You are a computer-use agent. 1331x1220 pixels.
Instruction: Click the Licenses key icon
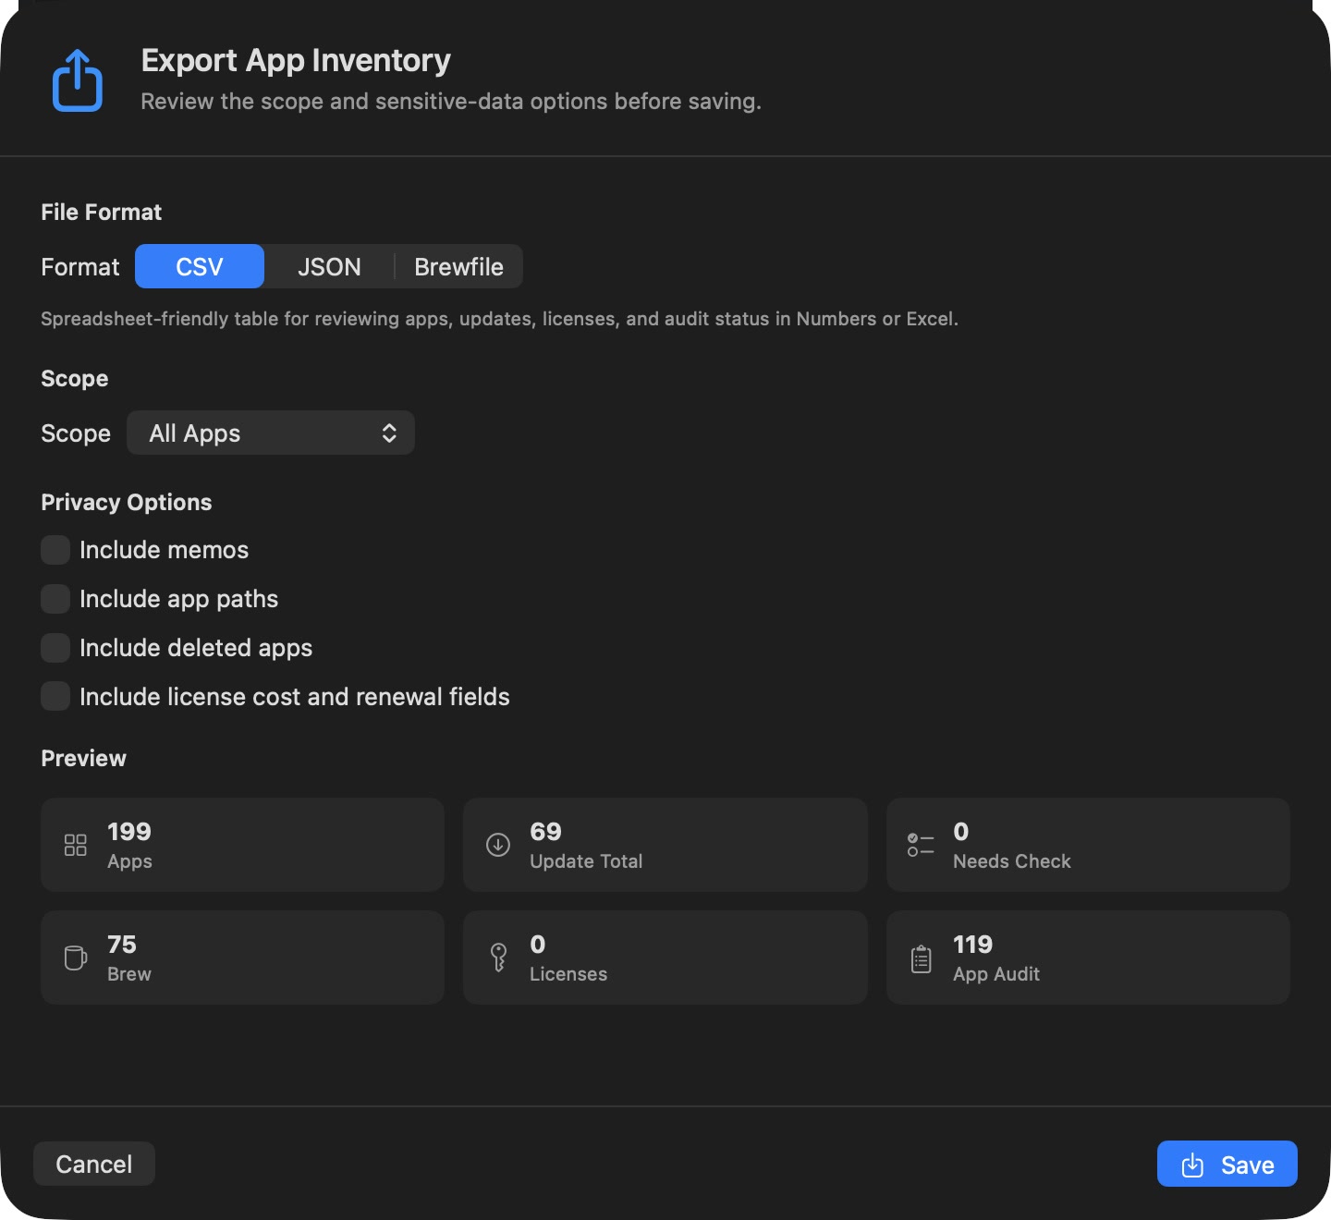(498, 958)
